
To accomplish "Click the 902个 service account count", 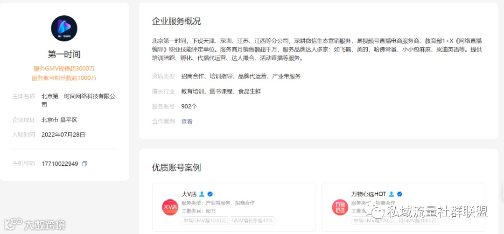I will pos(189,106).
